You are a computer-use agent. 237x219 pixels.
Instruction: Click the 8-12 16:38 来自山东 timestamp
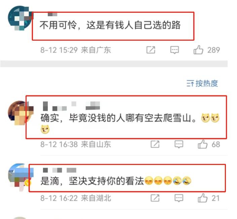point(76,144)
